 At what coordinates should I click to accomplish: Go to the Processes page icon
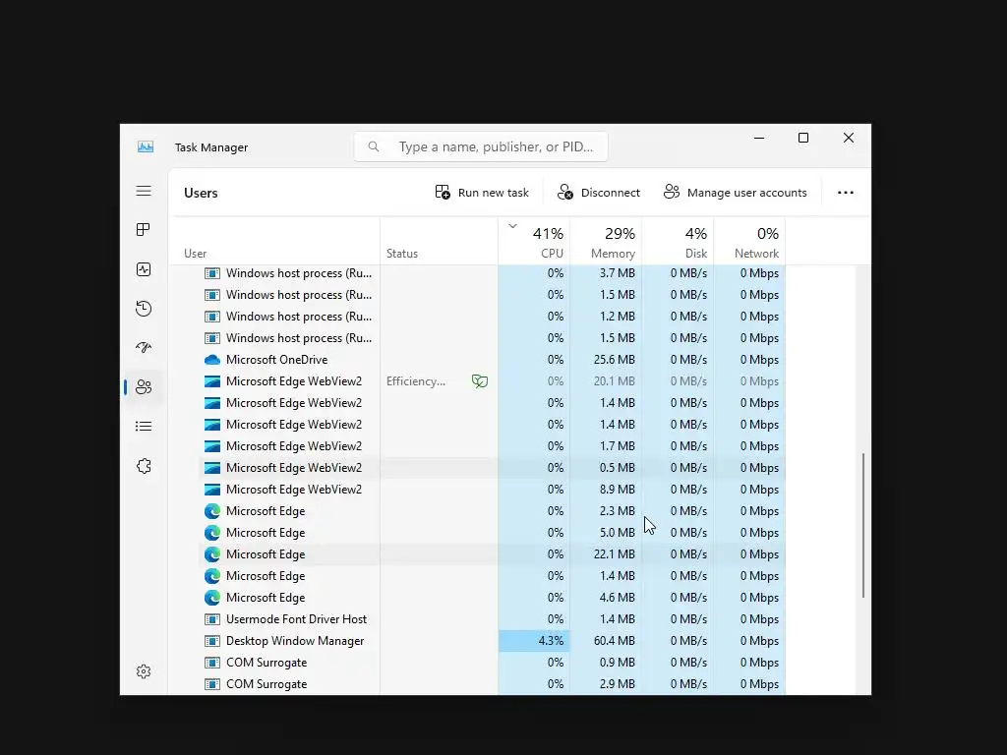click(x=144, y=230)
